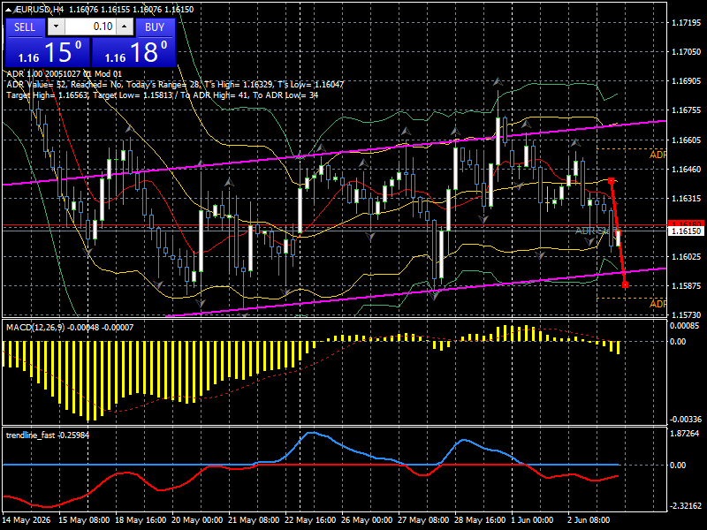
Task: Click the SELL button
Action: (x=25, y=27)
